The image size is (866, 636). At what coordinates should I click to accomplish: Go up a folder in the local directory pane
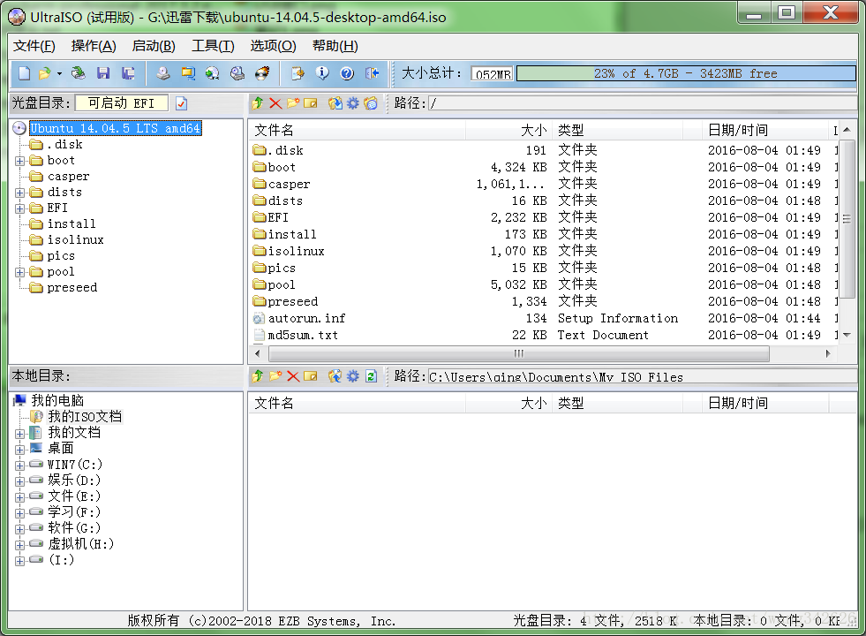258,376
